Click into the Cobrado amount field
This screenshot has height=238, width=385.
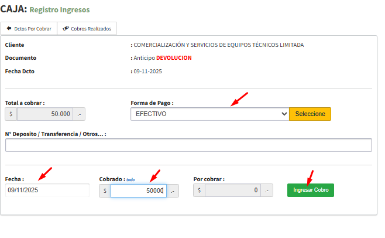point(138,191)
